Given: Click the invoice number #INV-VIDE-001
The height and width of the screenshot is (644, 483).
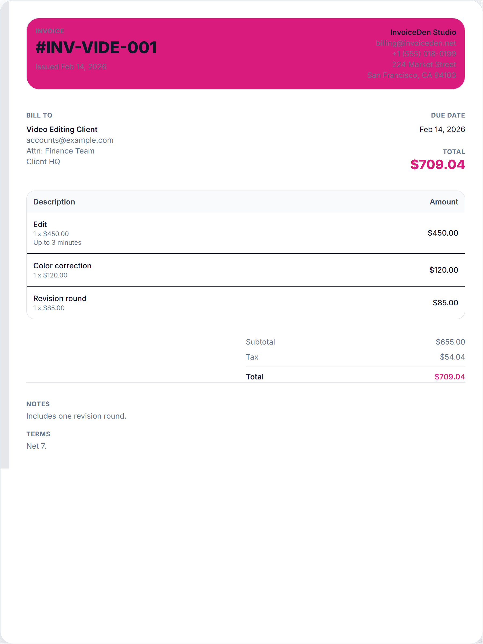Looking at the screenshot, I should pyautogui.click(x=96, y=47).
